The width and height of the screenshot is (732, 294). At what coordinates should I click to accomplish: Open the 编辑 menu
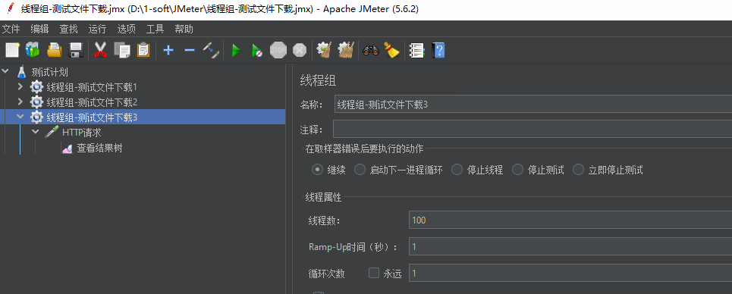point(39,29)
